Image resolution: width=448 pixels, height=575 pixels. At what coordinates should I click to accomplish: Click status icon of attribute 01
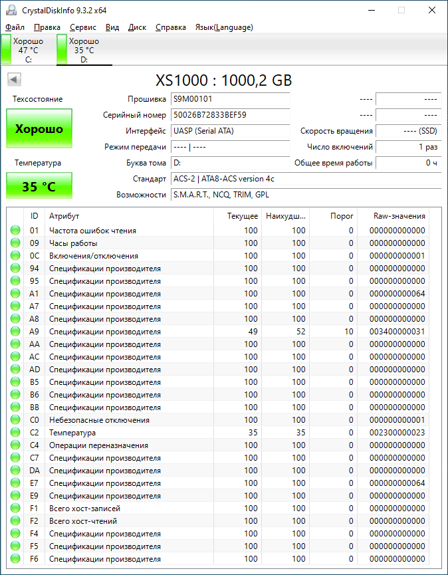pos(15,230)
